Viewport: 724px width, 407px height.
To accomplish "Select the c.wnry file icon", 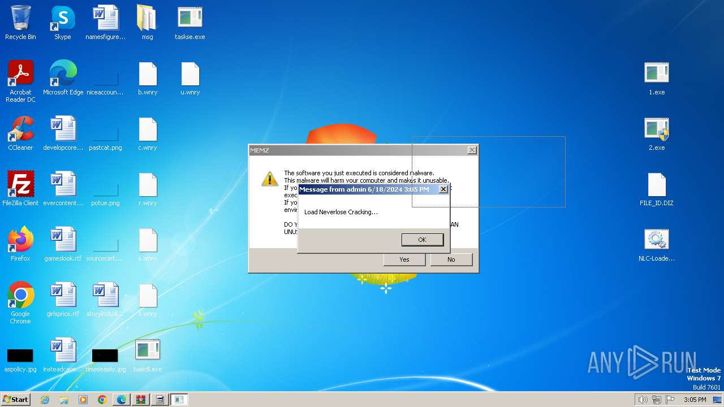I will click(148, 133).
